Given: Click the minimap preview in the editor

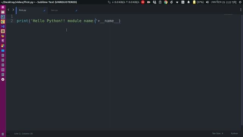Looking at the screenshot, I should [228, 14].
